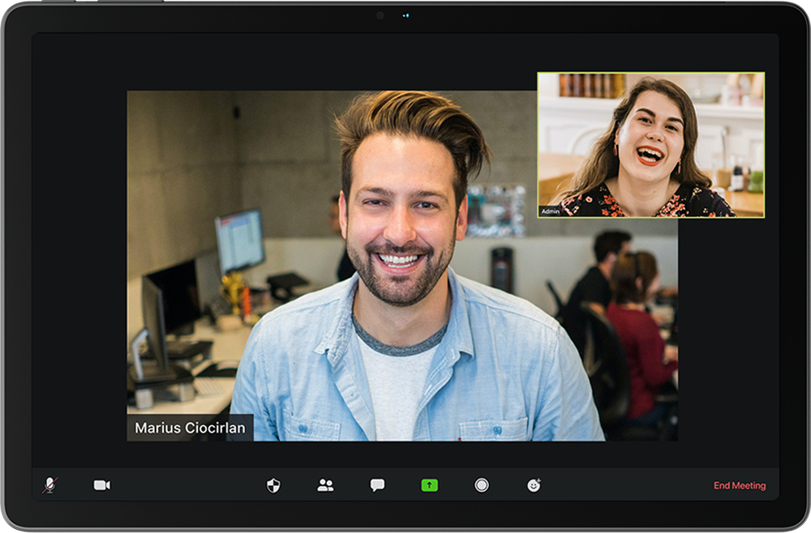Toggle the video camera

tap(102, 485)
